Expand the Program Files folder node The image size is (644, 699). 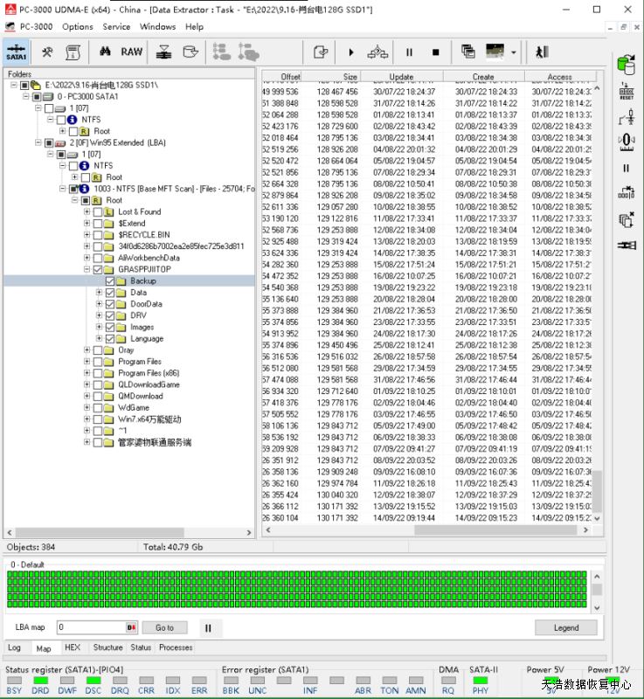[x=87, y=362]
